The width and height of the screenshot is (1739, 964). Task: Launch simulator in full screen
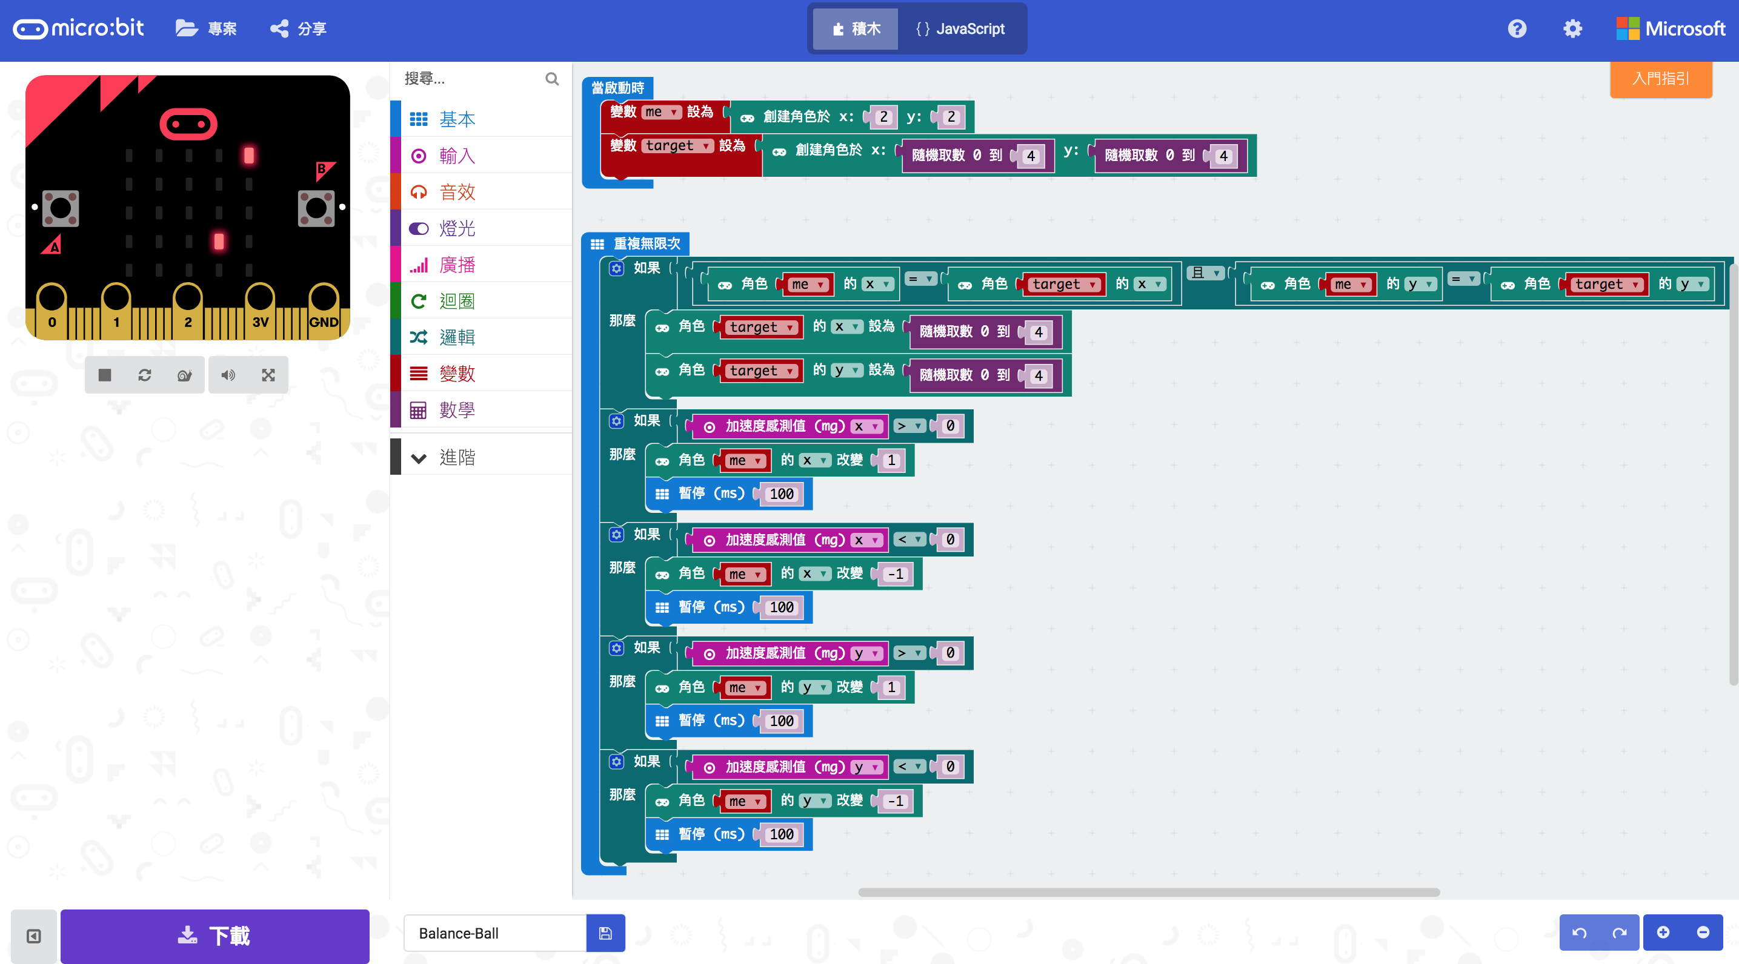pos(268,375)
